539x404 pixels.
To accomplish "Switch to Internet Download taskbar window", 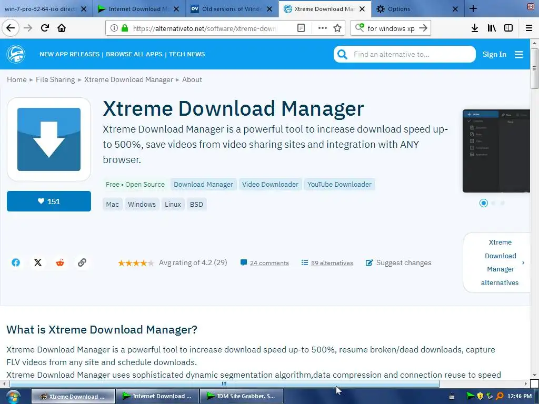I will [x=157, y=396].
